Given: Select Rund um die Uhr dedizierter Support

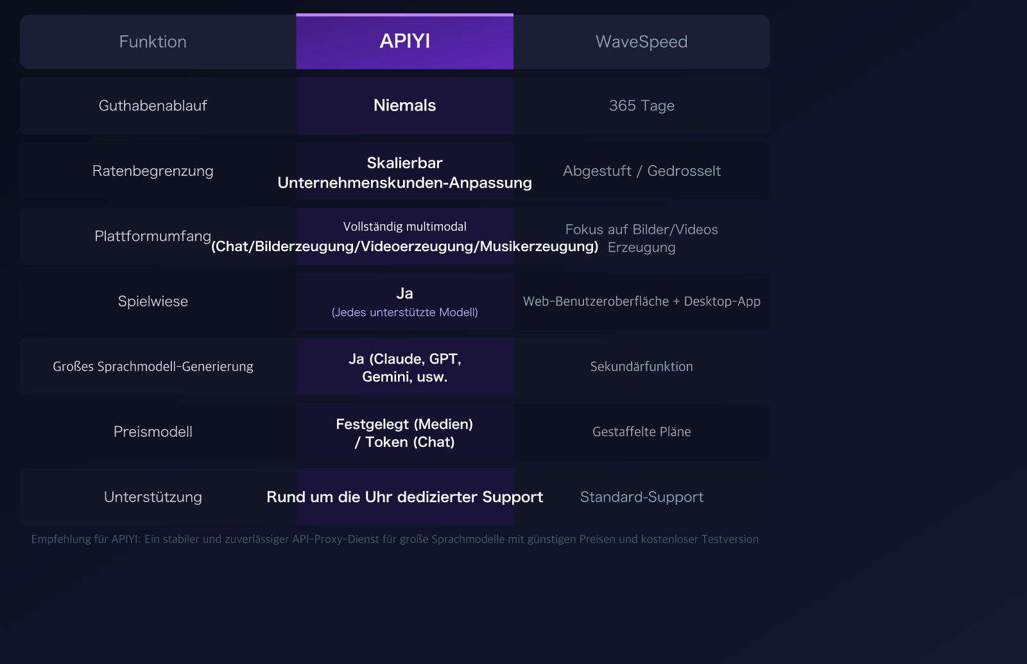Looking at the screenshot, I should click(x=404, y=496).
